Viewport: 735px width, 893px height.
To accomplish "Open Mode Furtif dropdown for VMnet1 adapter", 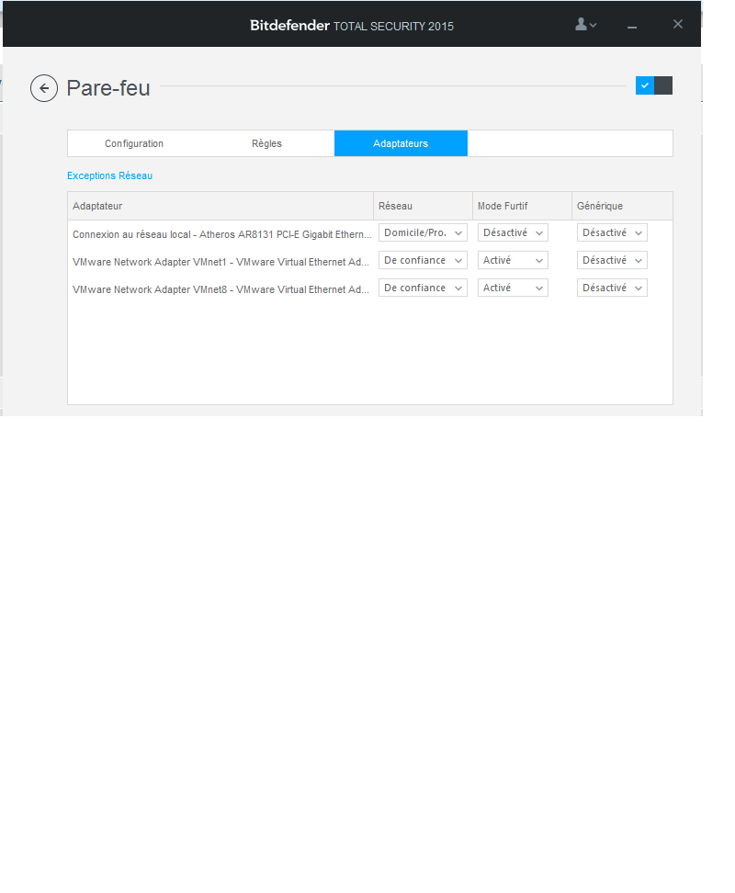I will pos(513,260).
